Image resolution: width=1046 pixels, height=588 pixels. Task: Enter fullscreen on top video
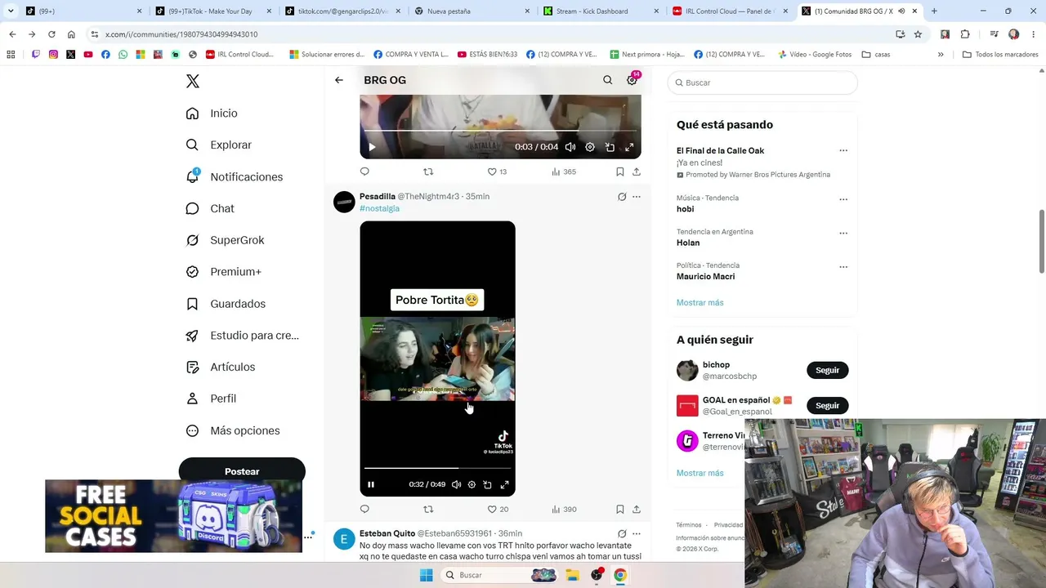(629, 147)
